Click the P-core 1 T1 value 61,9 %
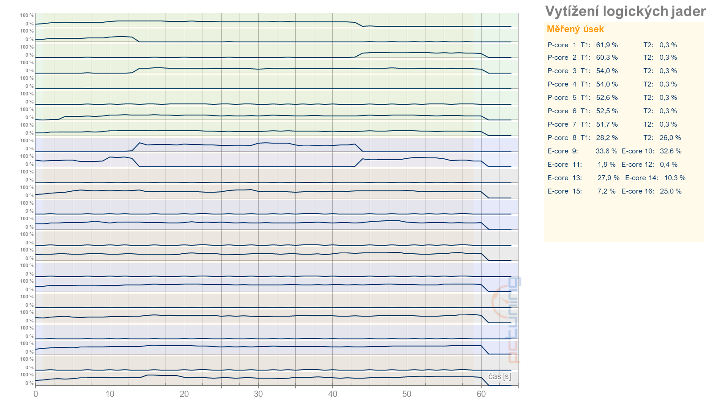This screenshot has height=400, width=713. [607, 45]
